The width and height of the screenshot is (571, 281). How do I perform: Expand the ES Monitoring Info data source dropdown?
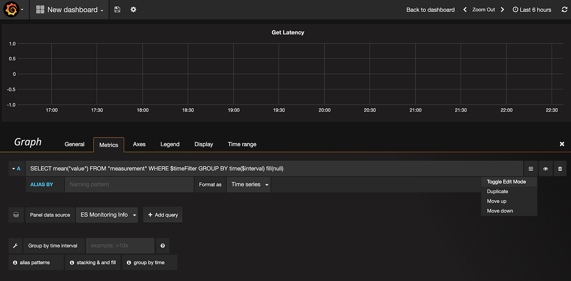click(107, 215)
